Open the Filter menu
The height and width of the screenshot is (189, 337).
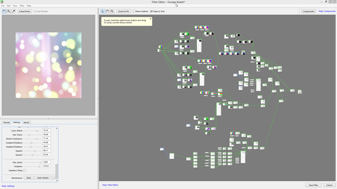(x=22, y=6)
